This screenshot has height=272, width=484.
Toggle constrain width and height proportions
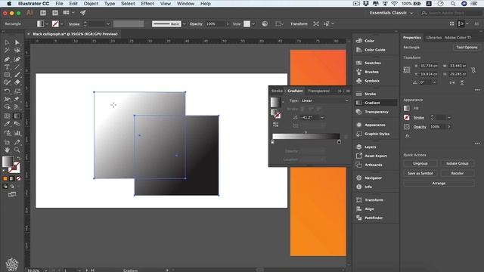[x=473, y=70]
